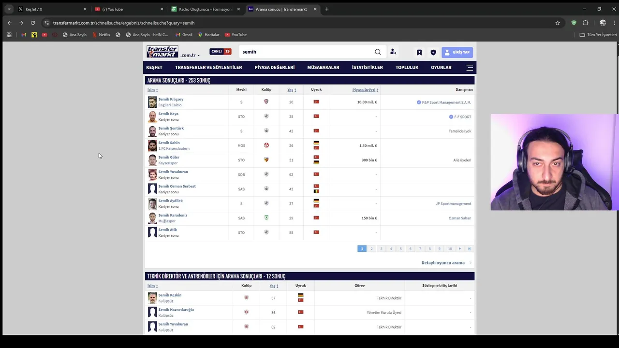This screenshot has width=619, height=348.
Task: Sort players by Yaş column
Action: [292, 90]
